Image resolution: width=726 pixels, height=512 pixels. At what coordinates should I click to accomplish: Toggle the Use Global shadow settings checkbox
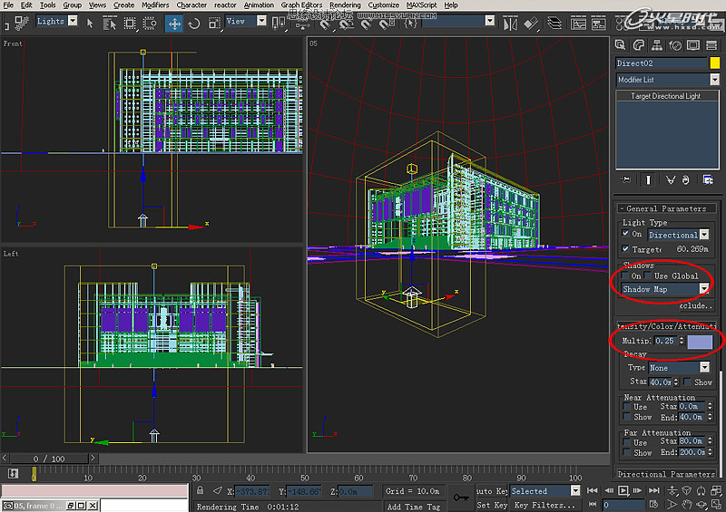point(648,276)
